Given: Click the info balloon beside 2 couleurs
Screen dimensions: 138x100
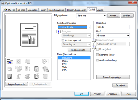Looking at the screenshot, I should [59, 32].
